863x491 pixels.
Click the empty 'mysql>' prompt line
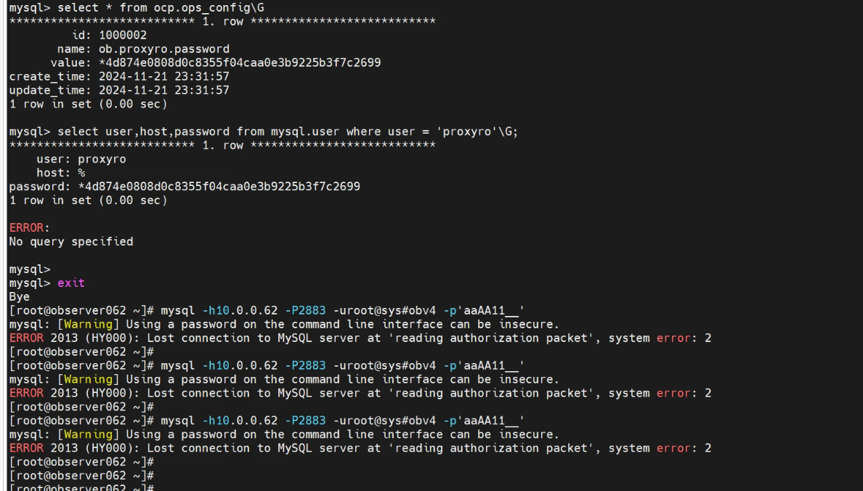coord(30,269)
